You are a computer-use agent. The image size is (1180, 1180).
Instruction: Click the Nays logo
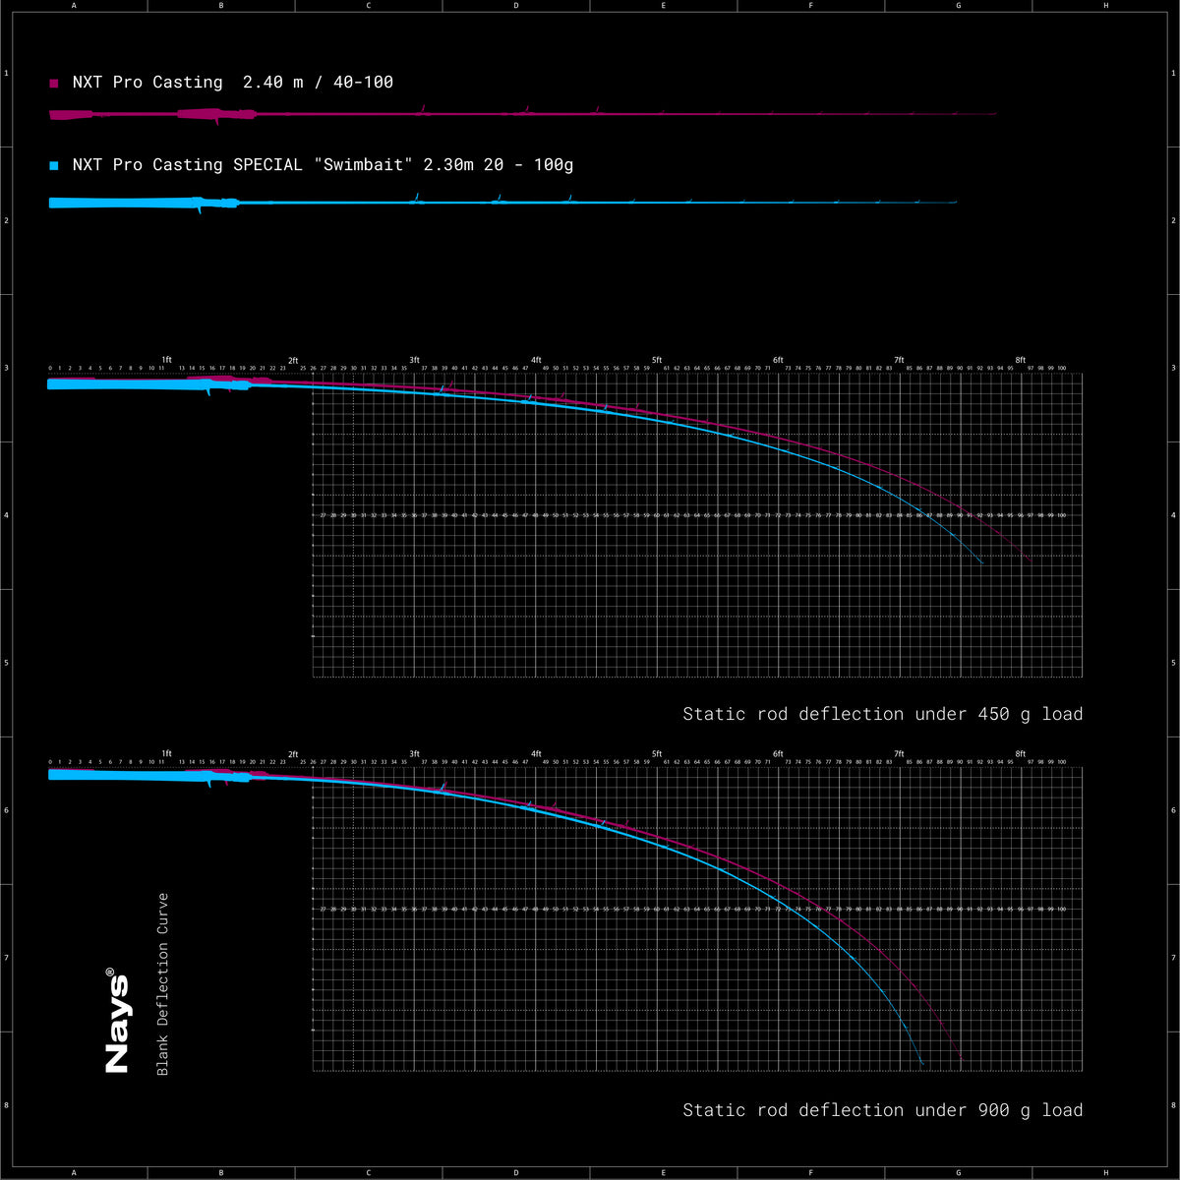117,1021
